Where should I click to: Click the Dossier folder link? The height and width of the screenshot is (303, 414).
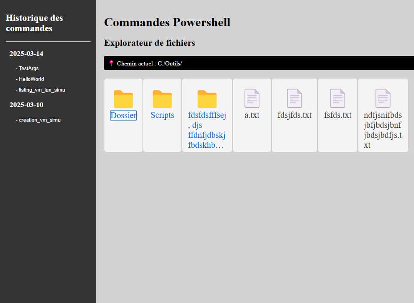pos(123,116)
